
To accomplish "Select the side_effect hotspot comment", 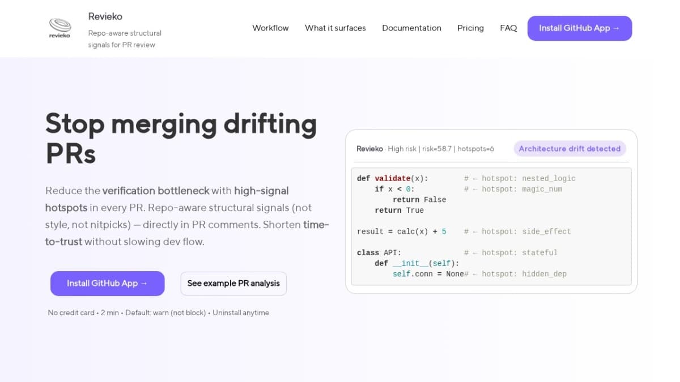I will click(517, 231).
